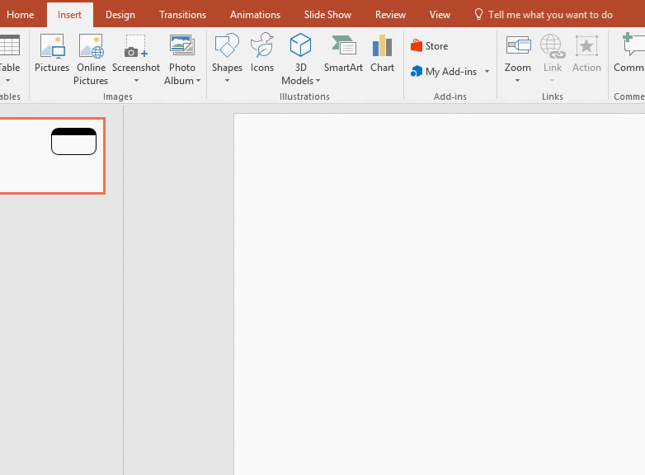Viewport: 645px width, 475px height.
Task: Click the Action star icon
Action: pos(586,45)
